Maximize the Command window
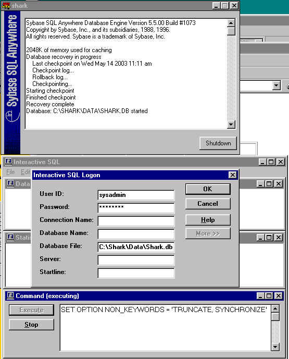 click(269, 296)
